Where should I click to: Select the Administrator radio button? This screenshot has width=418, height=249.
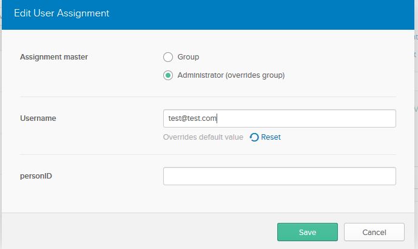click(x=168, y=76)
